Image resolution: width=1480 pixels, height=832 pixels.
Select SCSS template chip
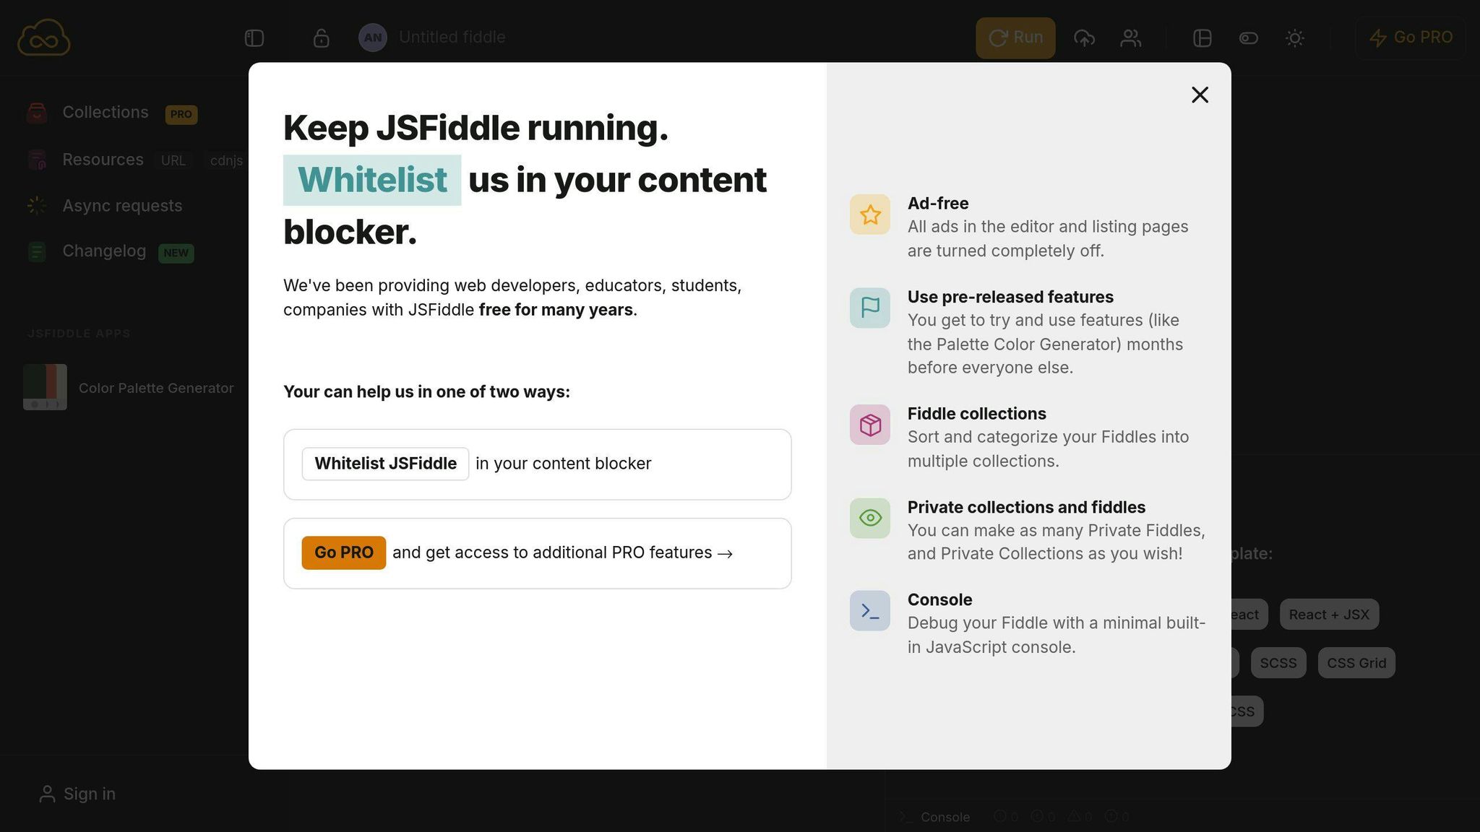(1278, 663)
